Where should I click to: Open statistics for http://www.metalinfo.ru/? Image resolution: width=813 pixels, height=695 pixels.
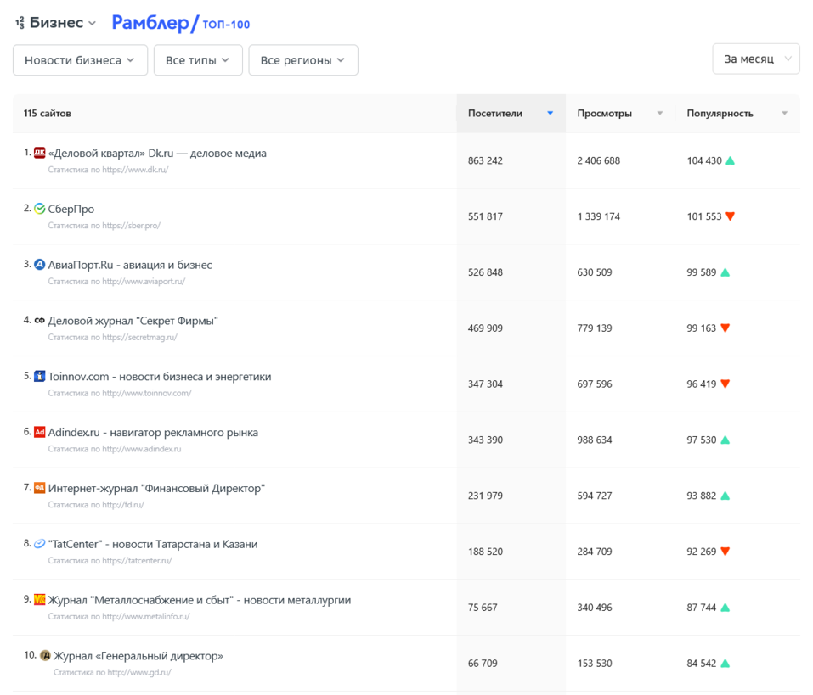point(119,617)
